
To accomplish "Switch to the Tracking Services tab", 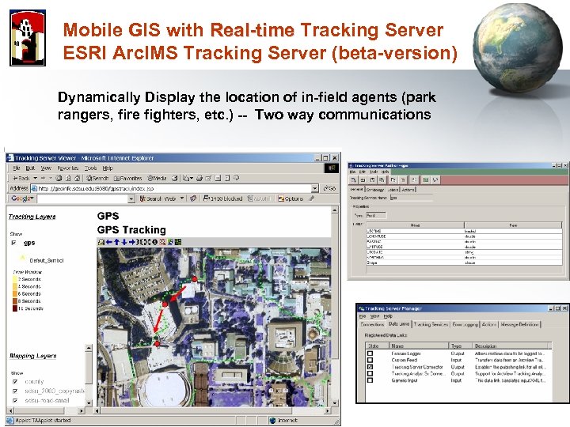I will click(431, 324).
